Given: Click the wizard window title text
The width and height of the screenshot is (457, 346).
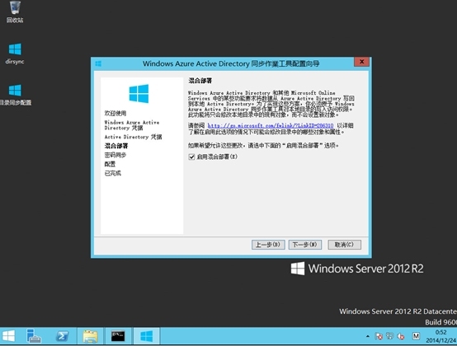Looking at the screenshot, I should (x=231, y=63).
